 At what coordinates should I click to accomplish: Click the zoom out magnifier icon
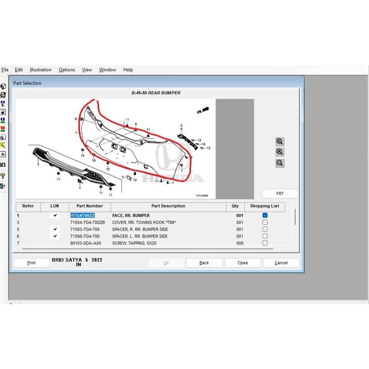pos(280,163)
